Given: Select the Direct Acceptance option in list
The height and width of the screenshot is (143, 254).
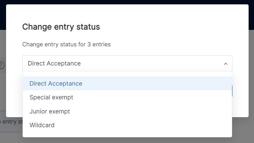Looking at the screenshot, I should [x=56, y=84].
